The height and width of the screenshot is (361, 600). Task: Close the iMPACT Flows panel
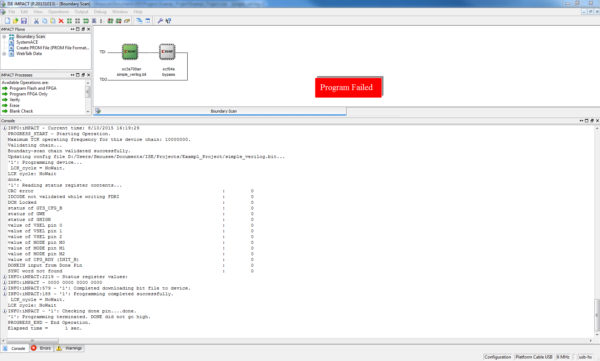tap(89, 29)
